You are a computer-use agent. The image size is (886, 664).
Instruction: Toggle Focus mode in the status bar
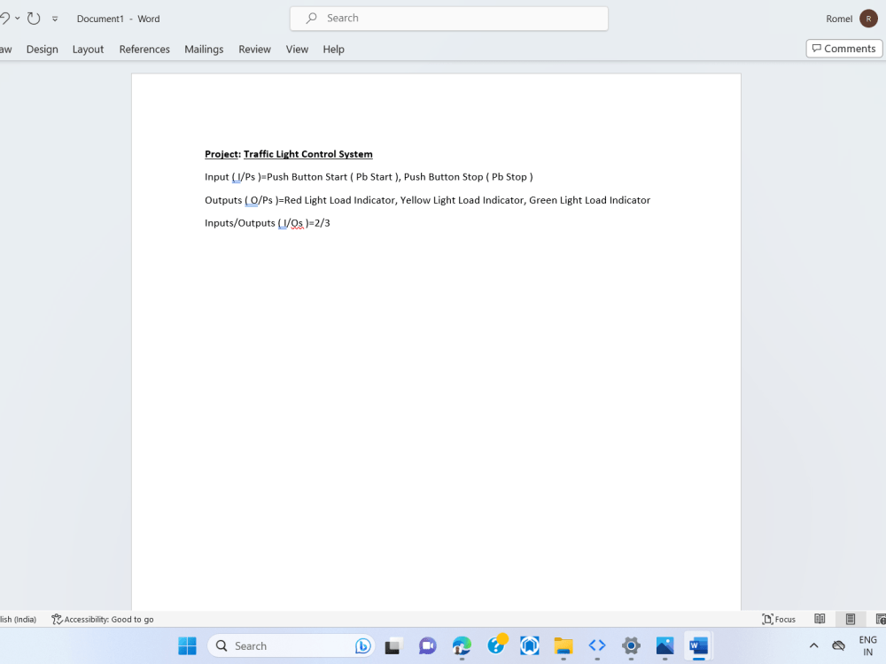[778, 619]
